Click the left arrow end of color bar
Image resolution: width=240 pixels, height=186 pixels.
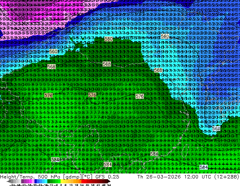pyautogui.click(x=8, y=181)
